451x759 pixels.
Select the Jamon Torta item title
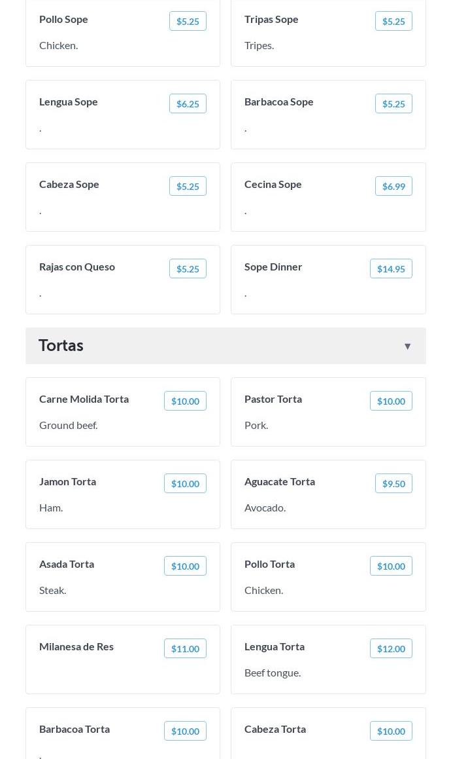click(x=67, y=481)
